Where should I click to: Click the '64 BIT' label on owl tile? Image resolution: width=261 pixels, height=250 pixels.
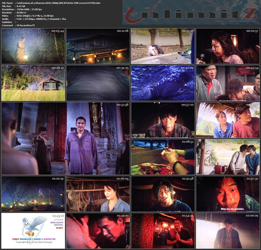pyautogui.click(x=60, y=228)
